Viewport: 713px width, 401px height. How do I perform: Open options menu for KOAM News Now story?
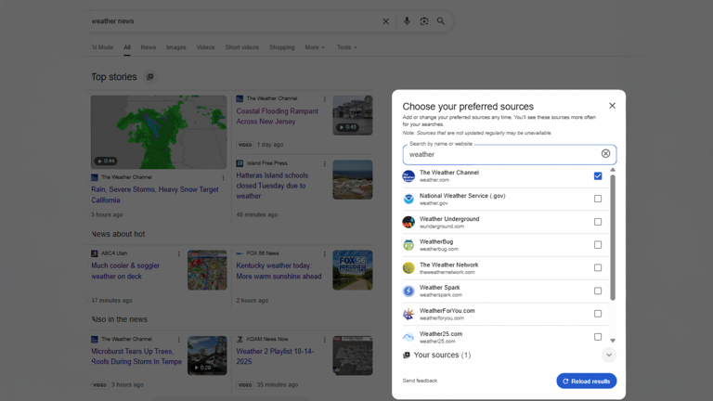tap(325, 340)
